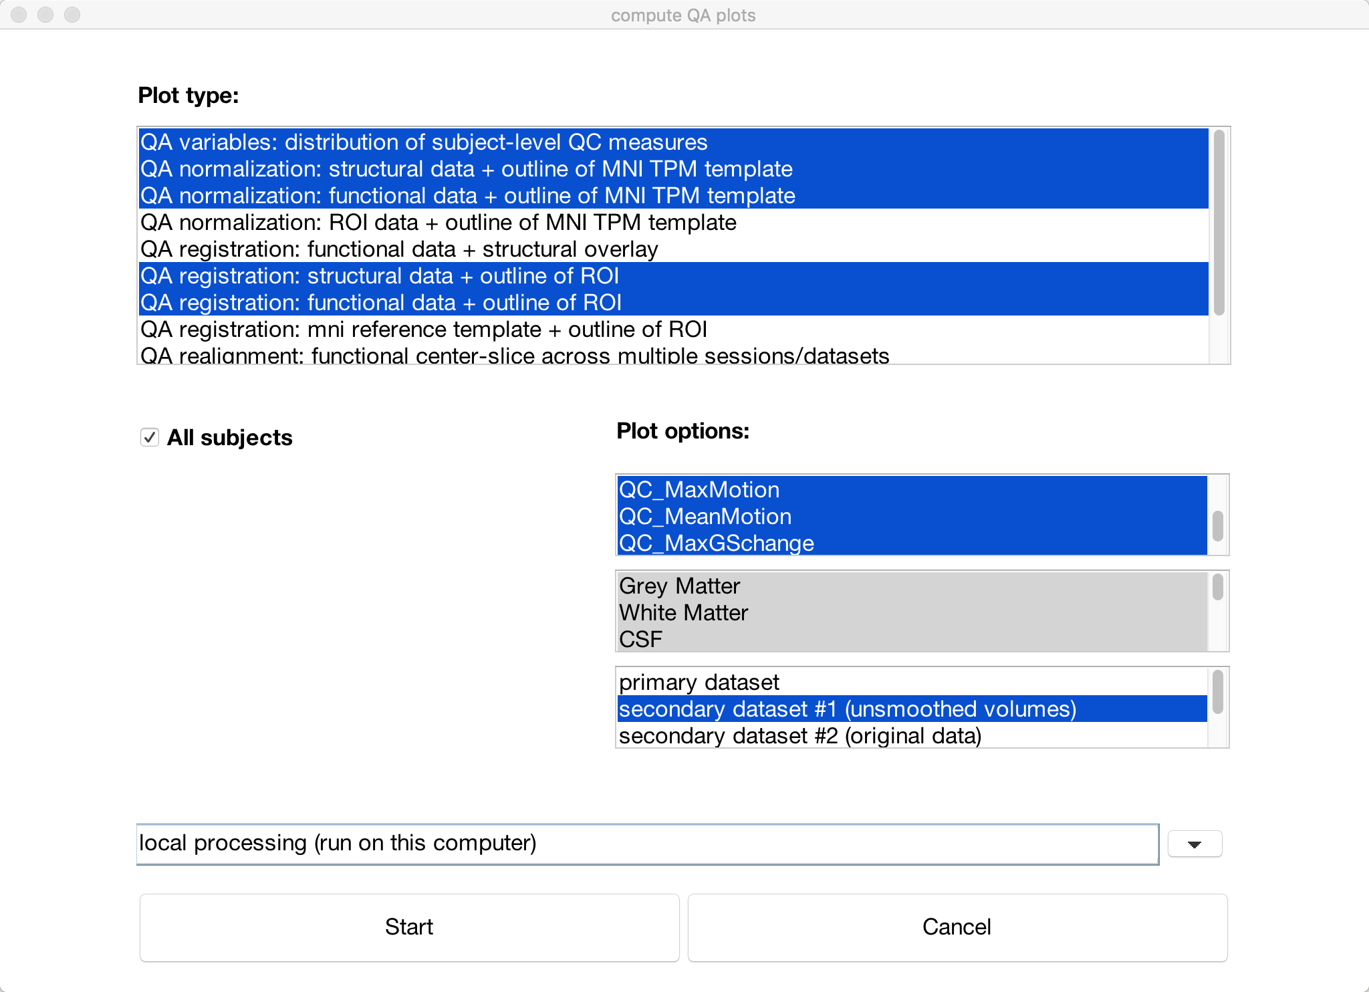Select QA registration mni reference template row

pyautogui.click(x=673, y=329)
